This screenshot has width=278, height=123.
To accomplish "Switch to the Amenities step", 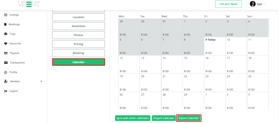I will tap(78, 26).
